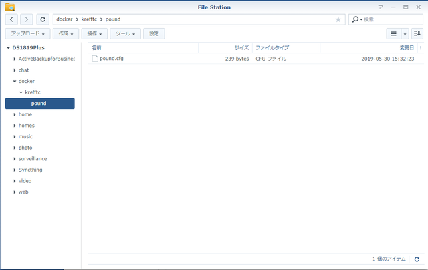428x270 pixels.
Task: Expand the chat folder arrow
Action: pyautogui.click(x=15, y=70)
